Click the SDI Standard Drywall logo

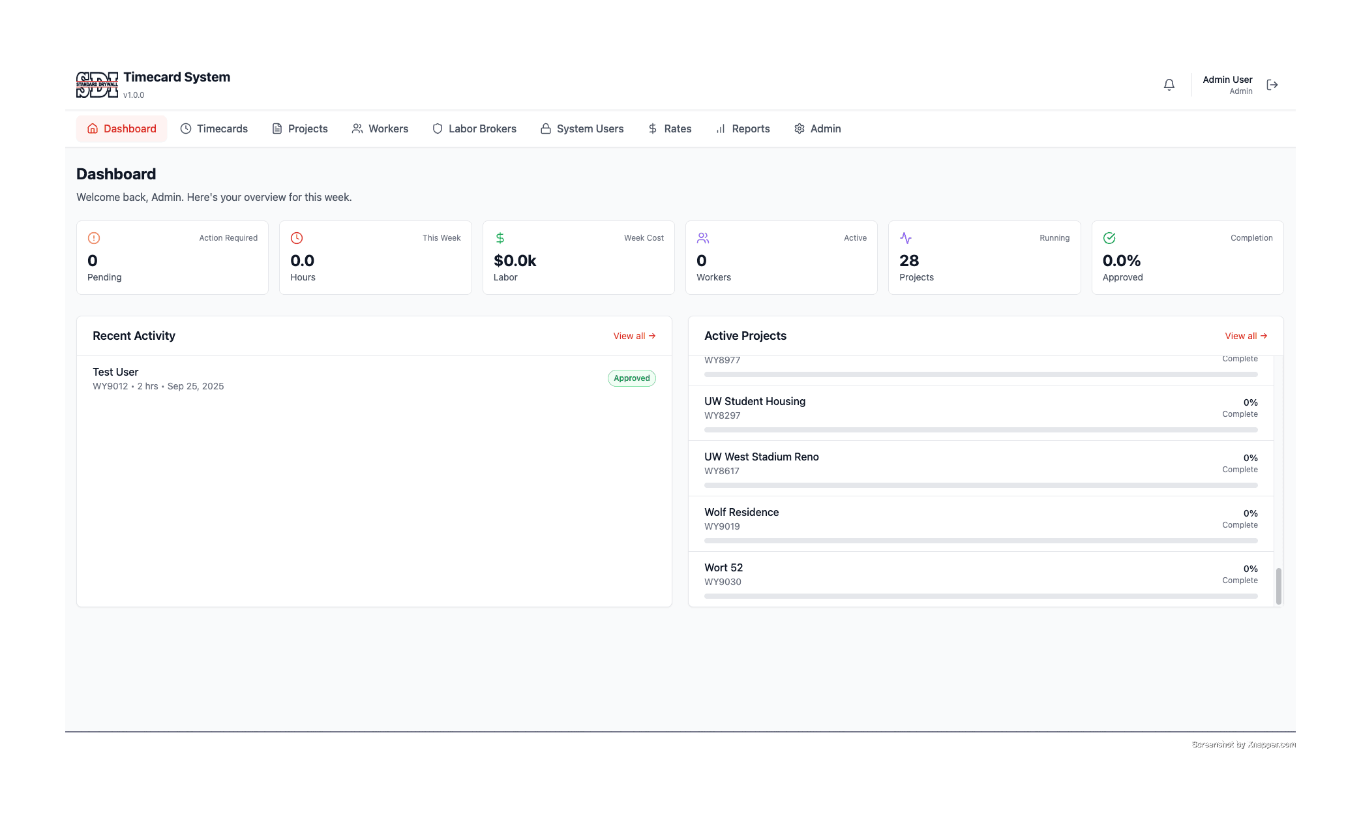pyautogui.click(x=97, y=85)
